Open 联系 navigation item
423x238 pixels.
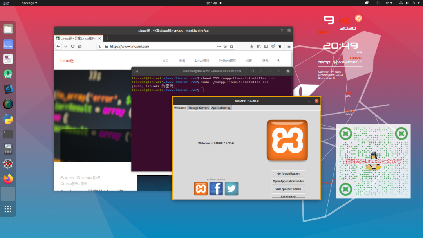coord(266,61)
